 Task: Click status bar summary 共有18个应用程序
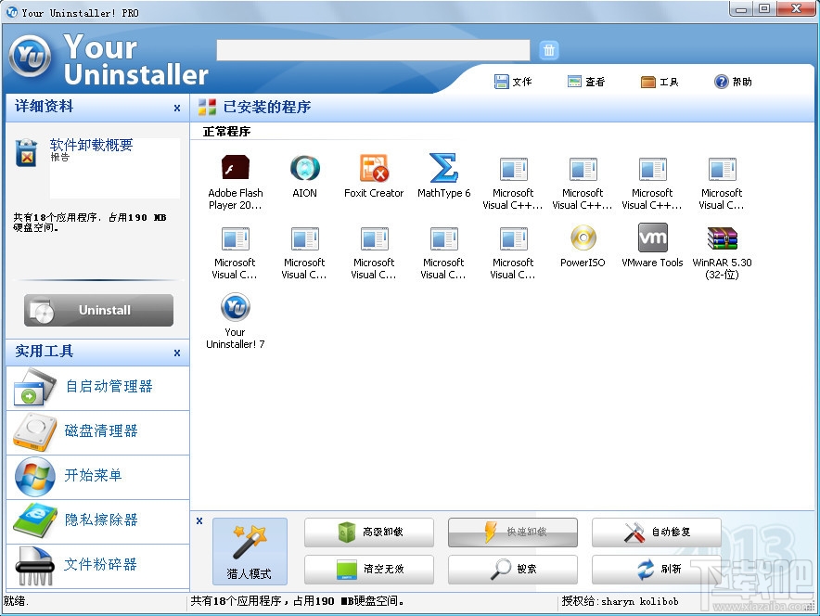tap(297, 601)
